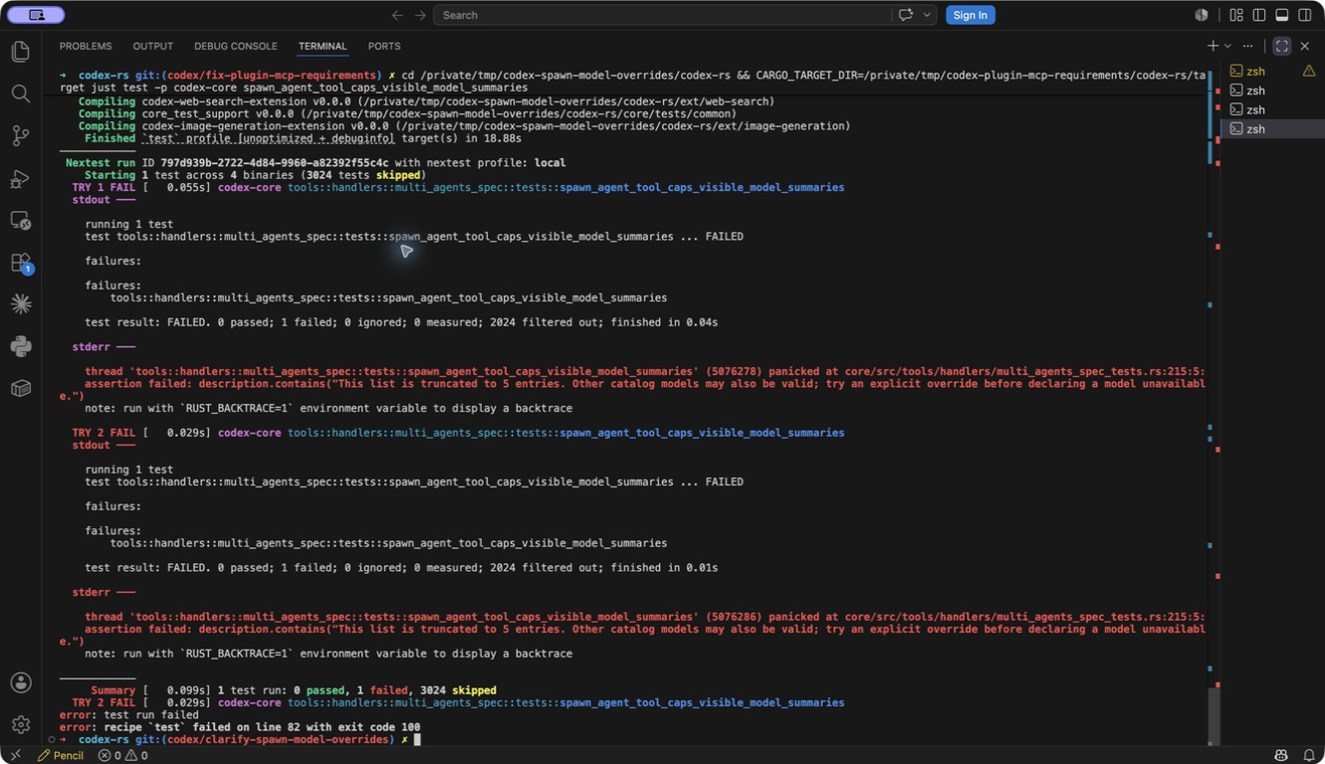
Task: Open the Explorer view in activity bar
Action: click(20, 51)
